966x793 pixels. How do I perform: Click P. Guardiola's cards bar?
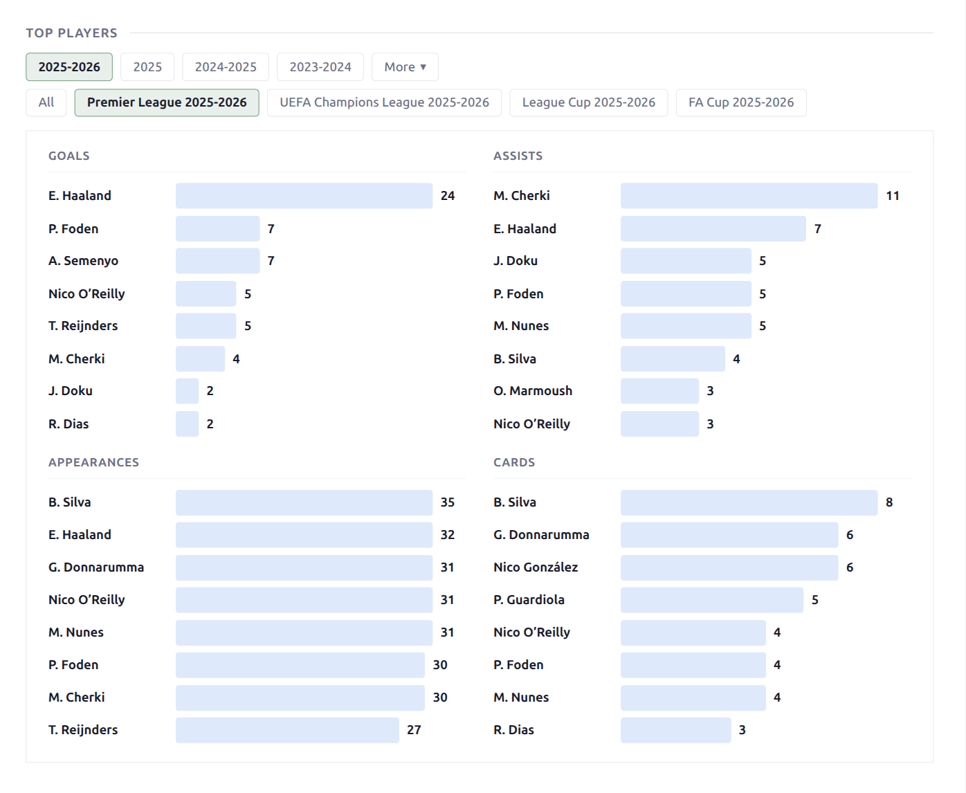tap(712, 600)
